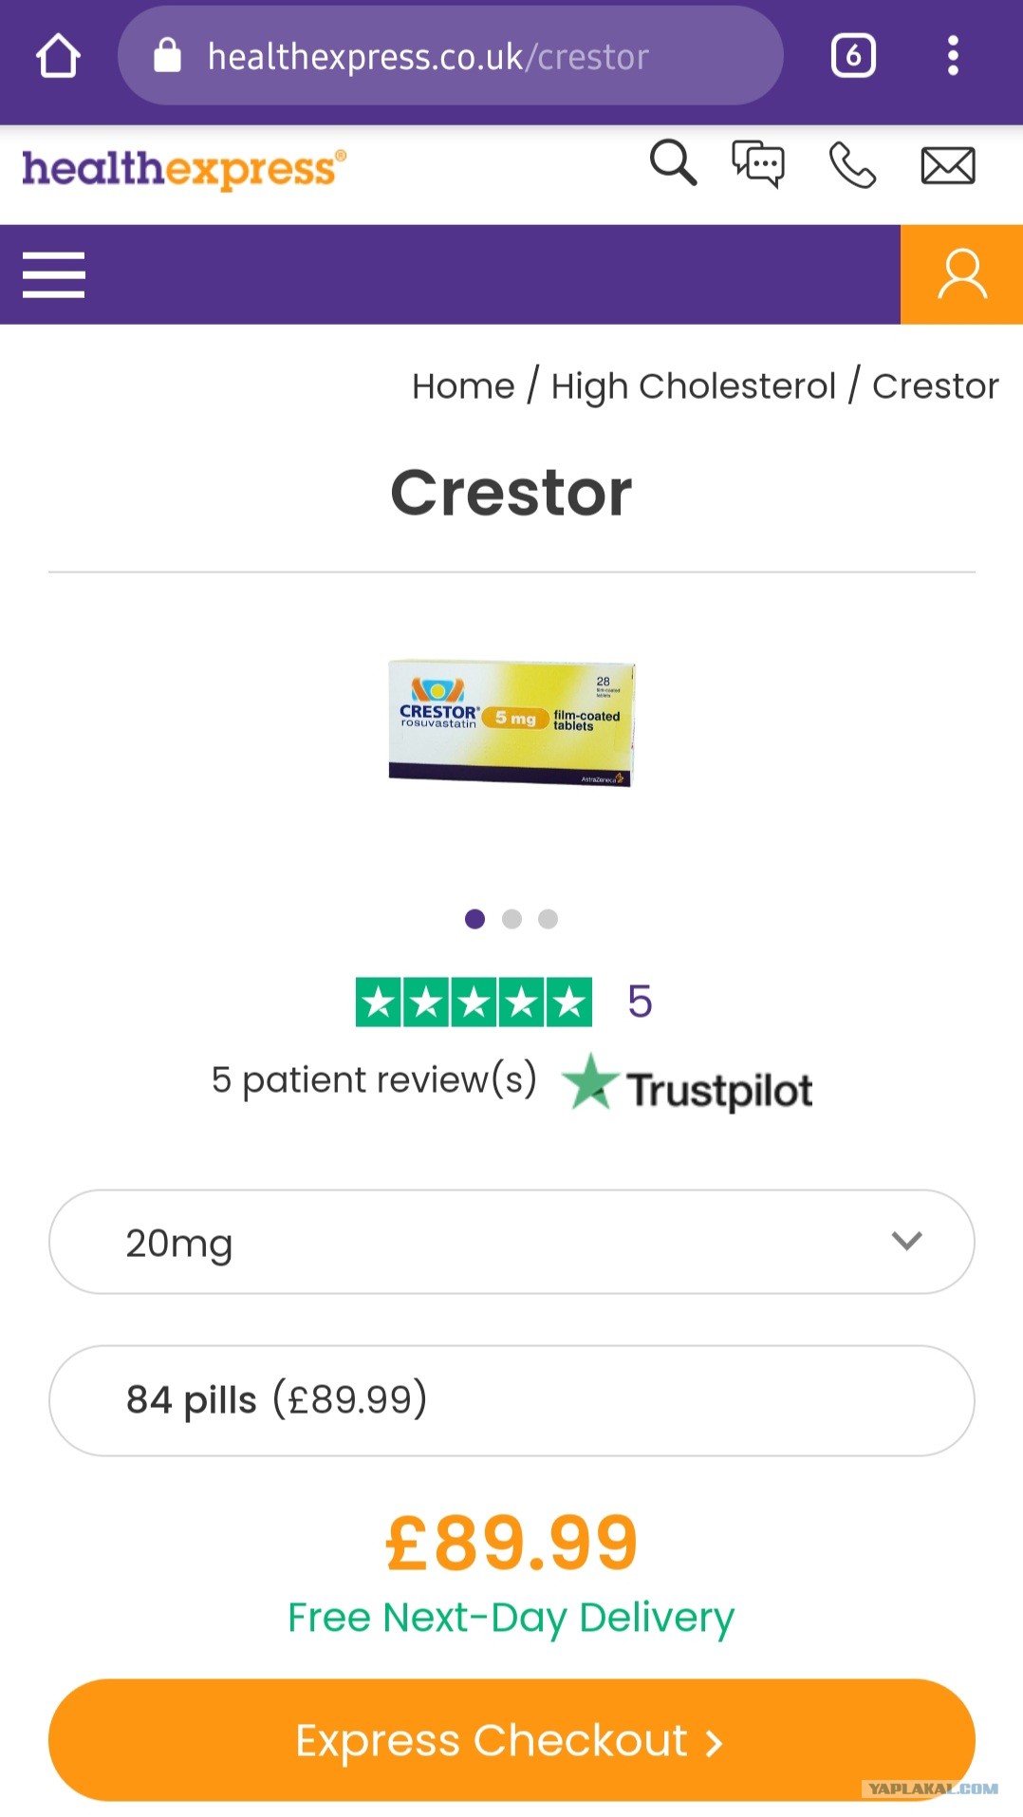The height and width of the screenshot is (1817, 1023).
Task: Switch to the second carousel dot
Action: click(512, 919)
